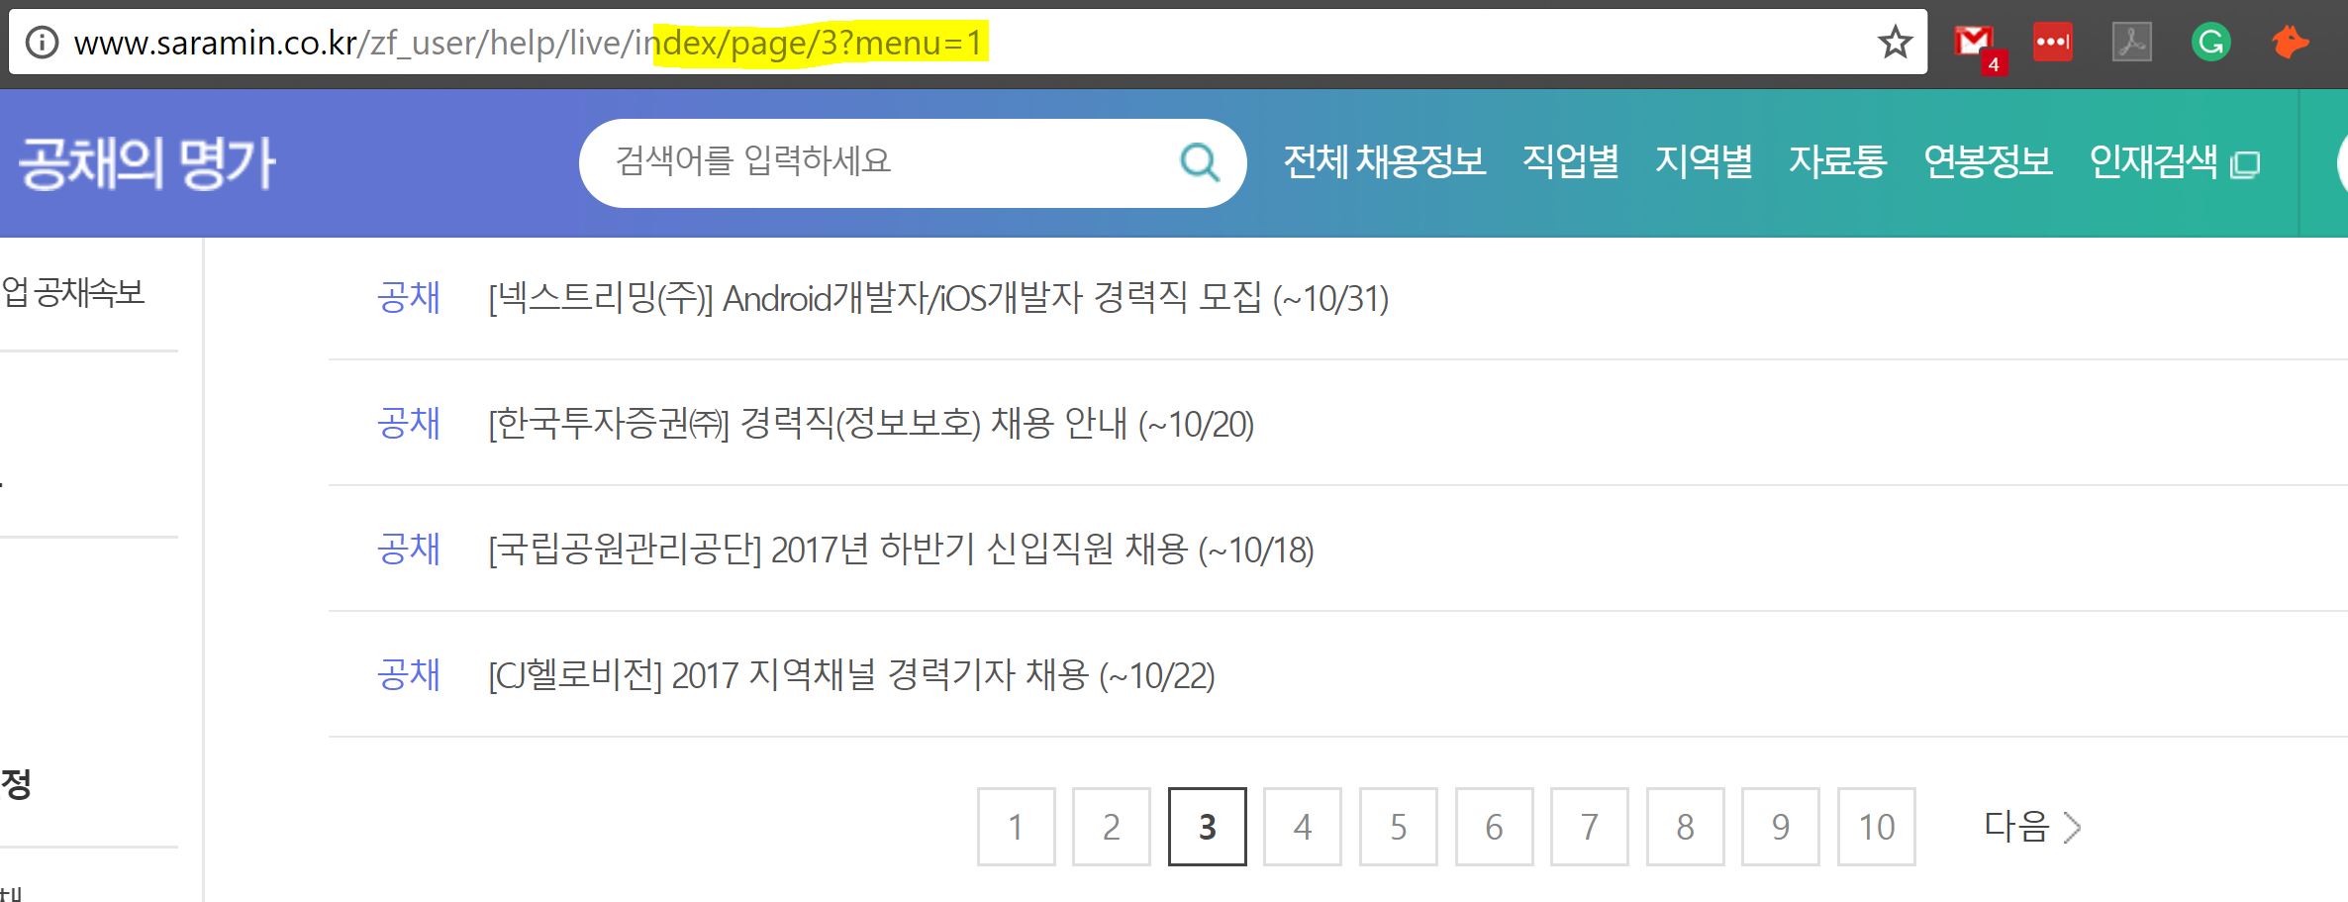Click the magnifier search icon

[1200, 161]
